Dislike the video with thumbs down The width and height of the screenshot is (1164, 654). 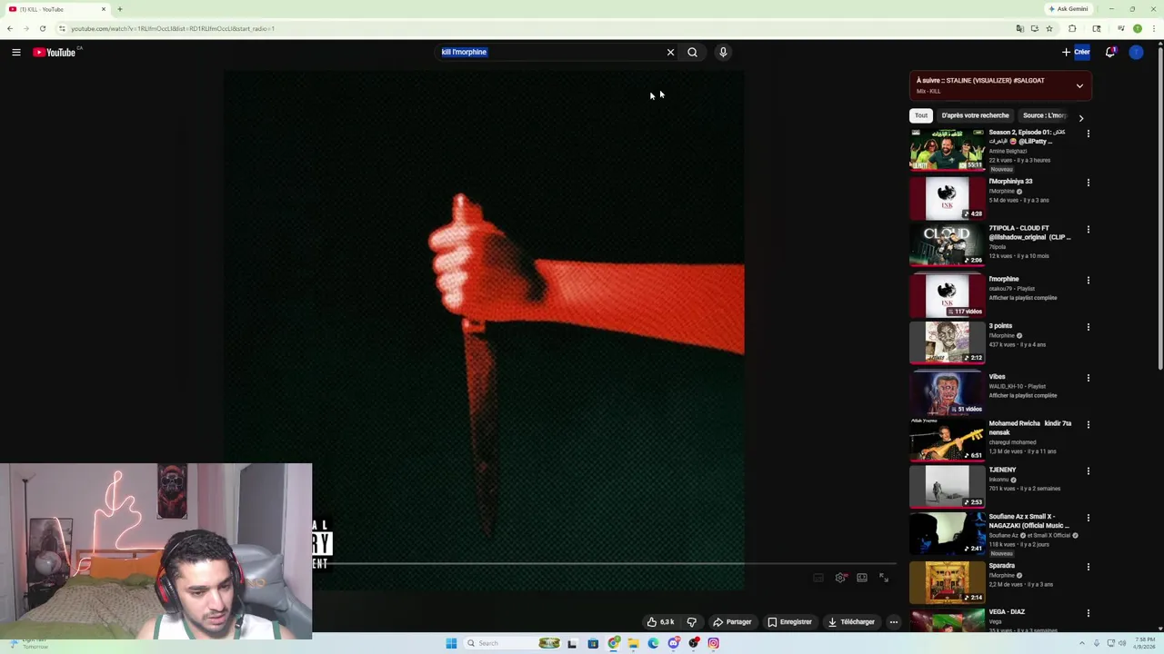691,622
